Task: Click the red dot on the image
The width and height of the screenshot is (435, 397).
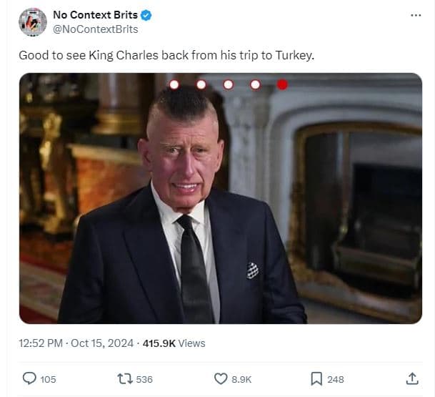Action: (282, 84)
